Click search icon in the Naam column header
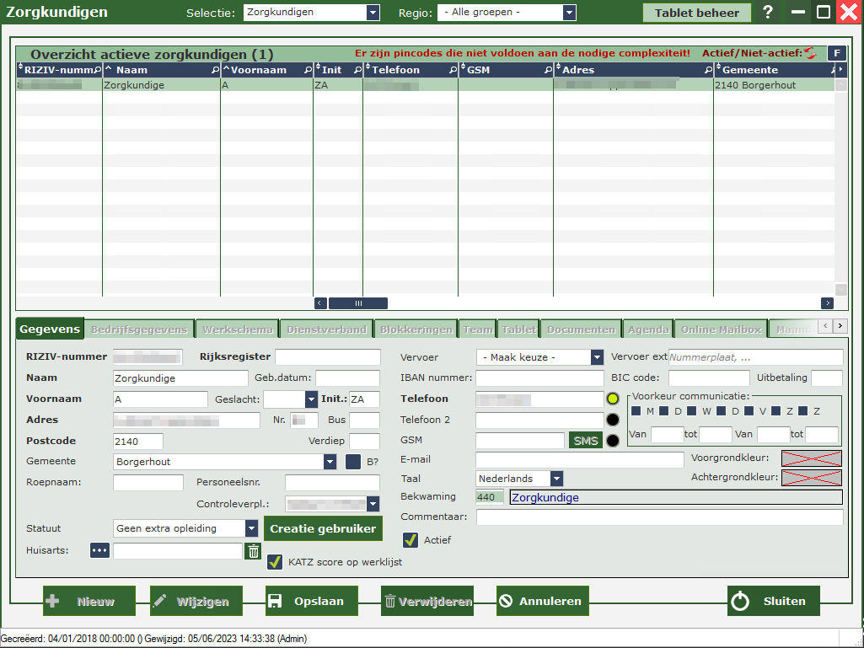 point(214,70)
